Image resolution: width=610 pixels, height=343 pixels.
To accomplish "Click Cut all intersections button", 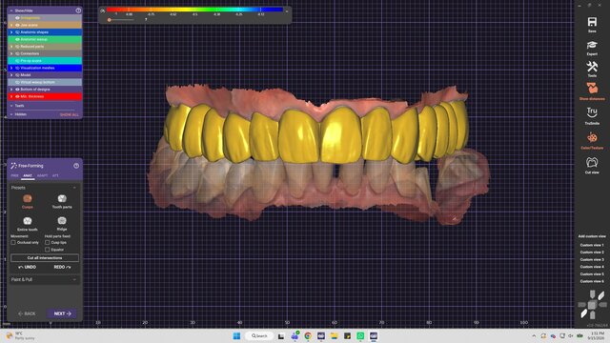I will (x=45, y=258).
